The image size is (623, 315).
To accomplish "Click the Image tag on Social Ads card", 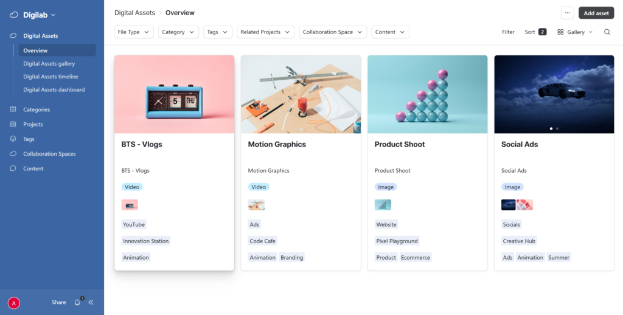I will pos(512,187).
